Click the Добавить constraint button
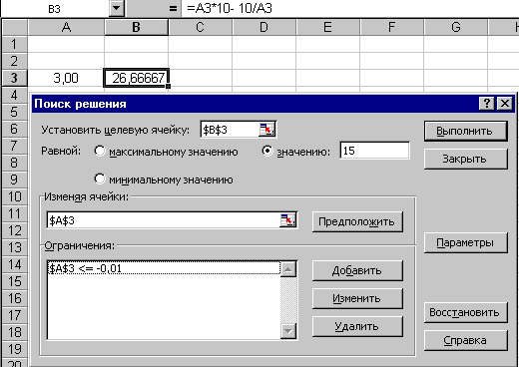 coord(357,270)
